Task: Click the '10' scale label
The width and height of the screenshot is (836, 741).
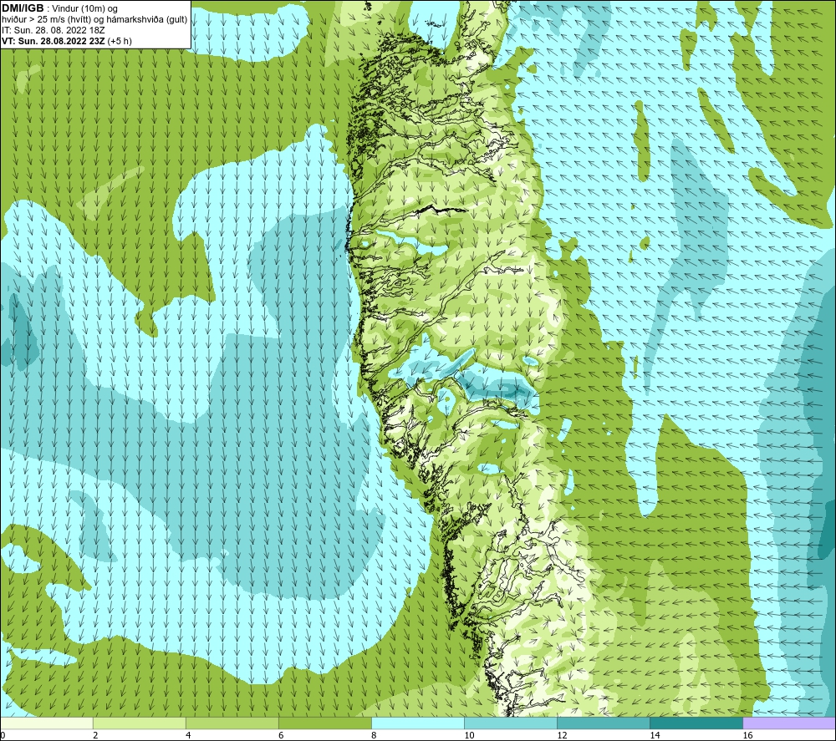Action: click(469, 735)
